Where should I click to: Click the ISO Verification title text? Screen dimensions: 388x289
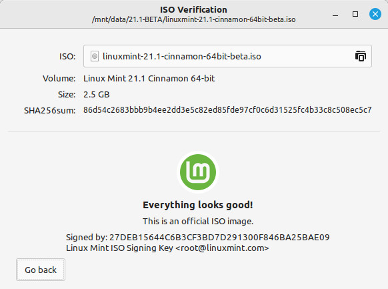pos(193,9)
